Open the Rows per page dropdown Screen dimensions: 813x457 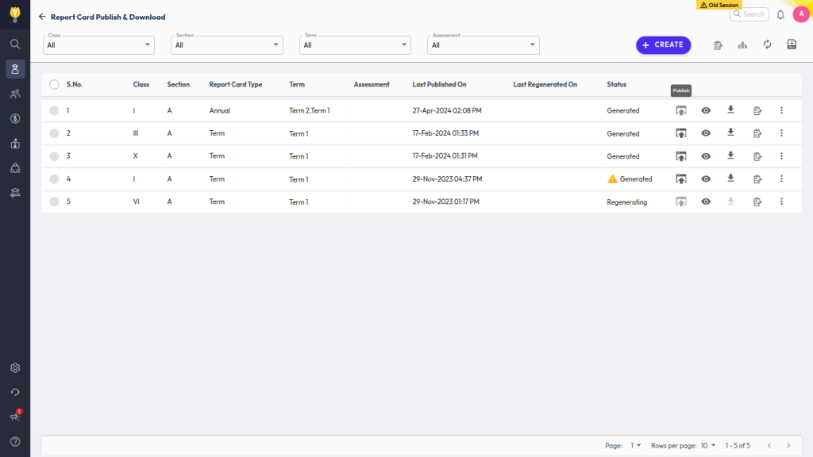tap(707, 446)
